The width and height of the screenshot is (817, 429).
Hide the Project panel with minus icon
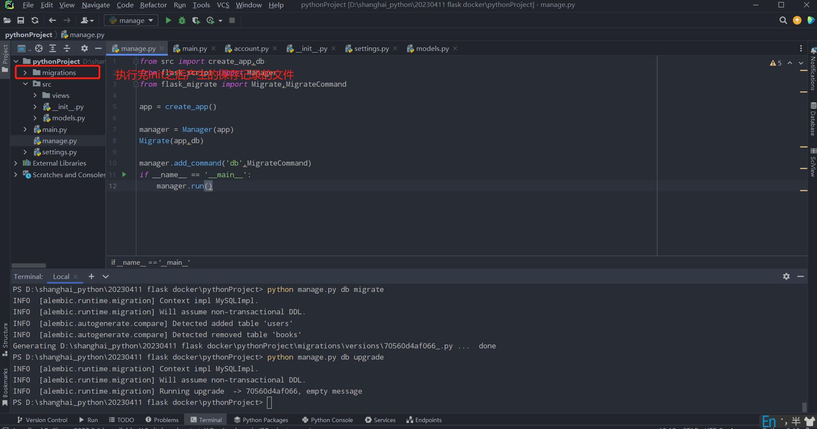tap(98, 48)
